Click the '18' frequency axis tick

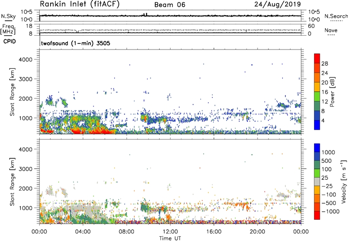[x=29, y=26]
